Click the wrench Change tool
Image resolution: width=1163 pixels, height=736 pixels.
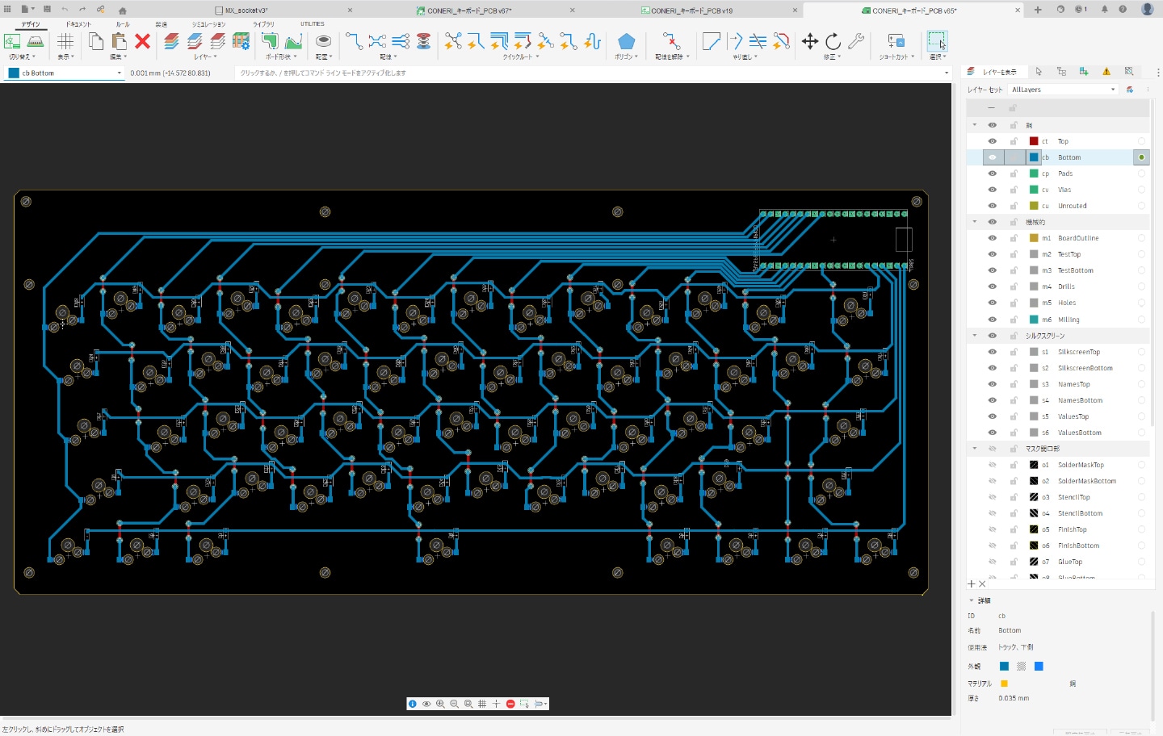856,41
